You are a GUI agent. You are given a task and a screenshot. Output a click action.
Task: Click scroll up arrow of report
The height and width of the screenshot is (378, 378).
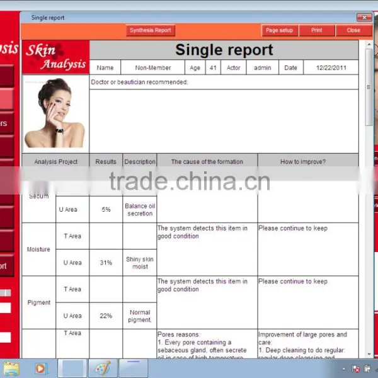(x=369, y=45)
